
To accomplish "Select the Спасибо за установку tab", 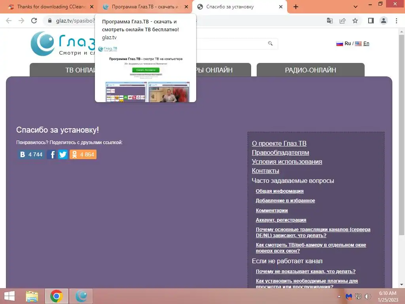I will coord(230,7).
